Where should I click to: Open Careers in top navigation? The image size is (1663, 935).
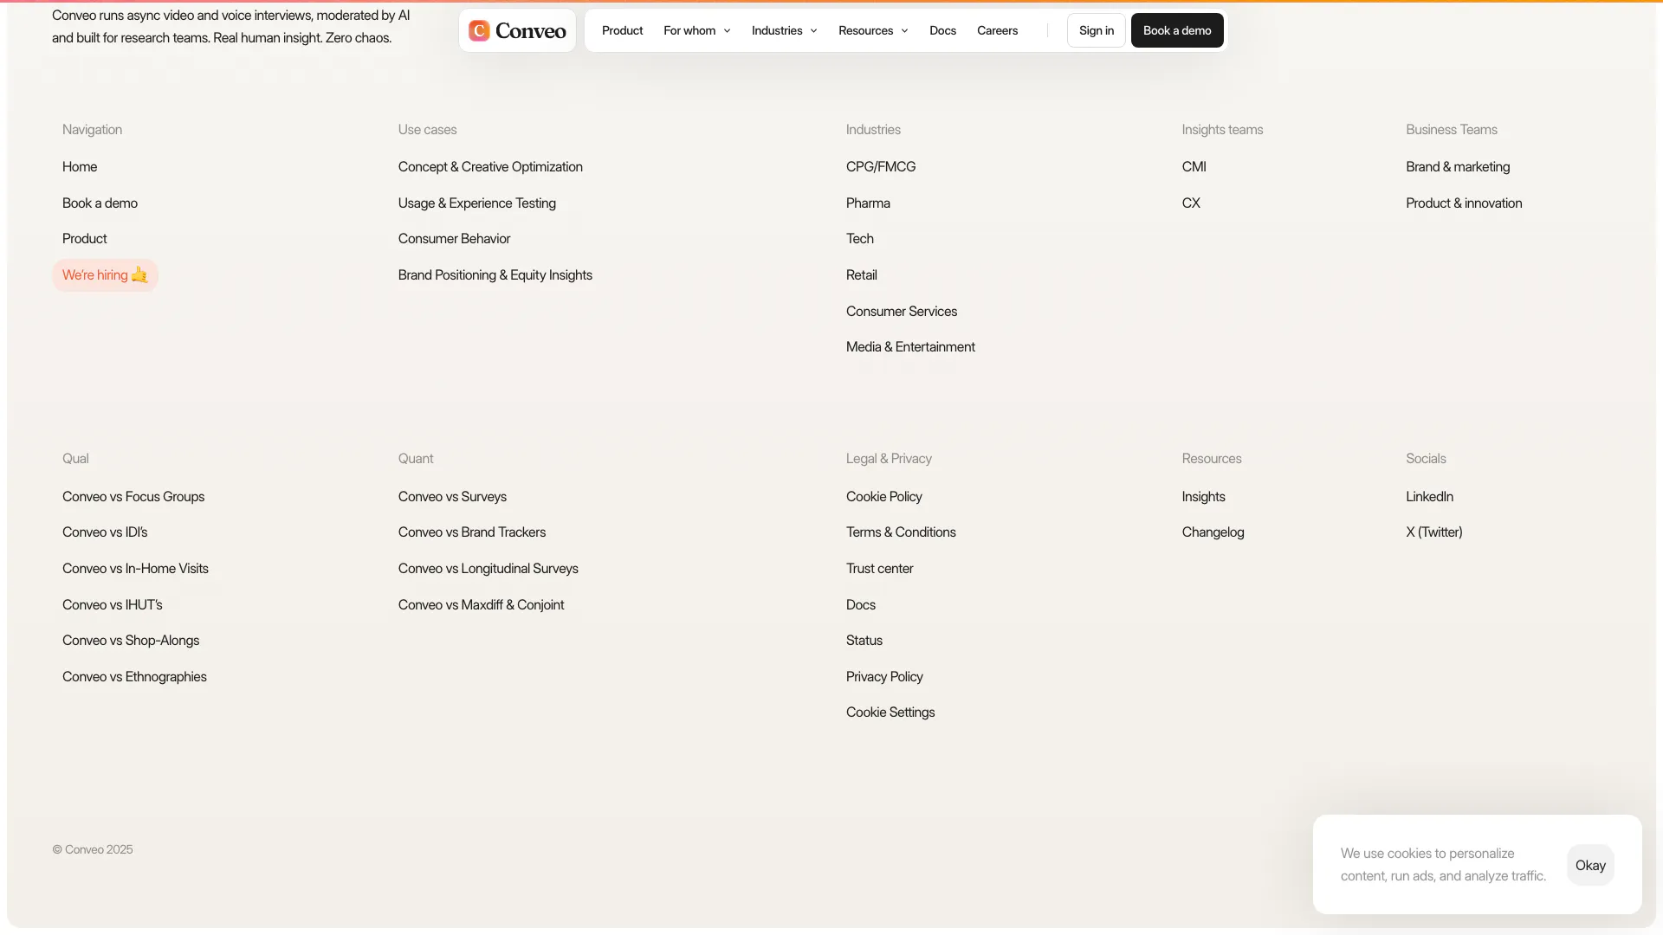click(997, 31)
